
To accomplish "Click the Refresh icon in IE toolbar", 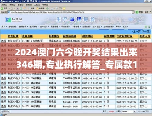I will pos(21,9).
